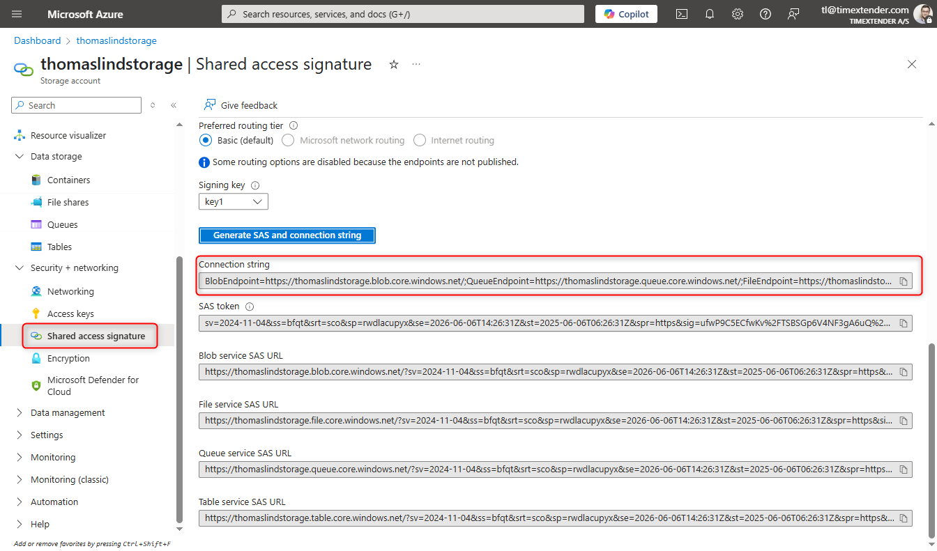This screenshot has width=937, height=551.
Task: Open Networking in sidebar
Action: (x=70, y=291)
